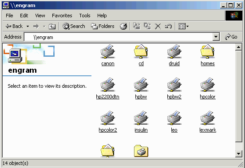
Task: Select the insulin printer icon
Action: click(x=141, y=118)
